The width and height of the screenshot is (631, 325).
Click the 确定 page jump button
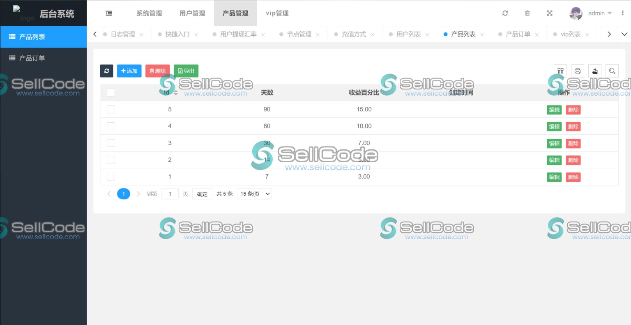(202, 194)
